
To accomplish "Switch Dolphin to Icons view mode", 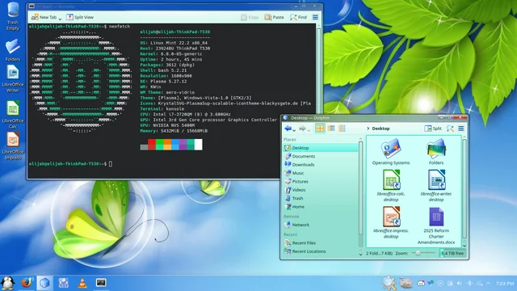I will click(320, 129).
